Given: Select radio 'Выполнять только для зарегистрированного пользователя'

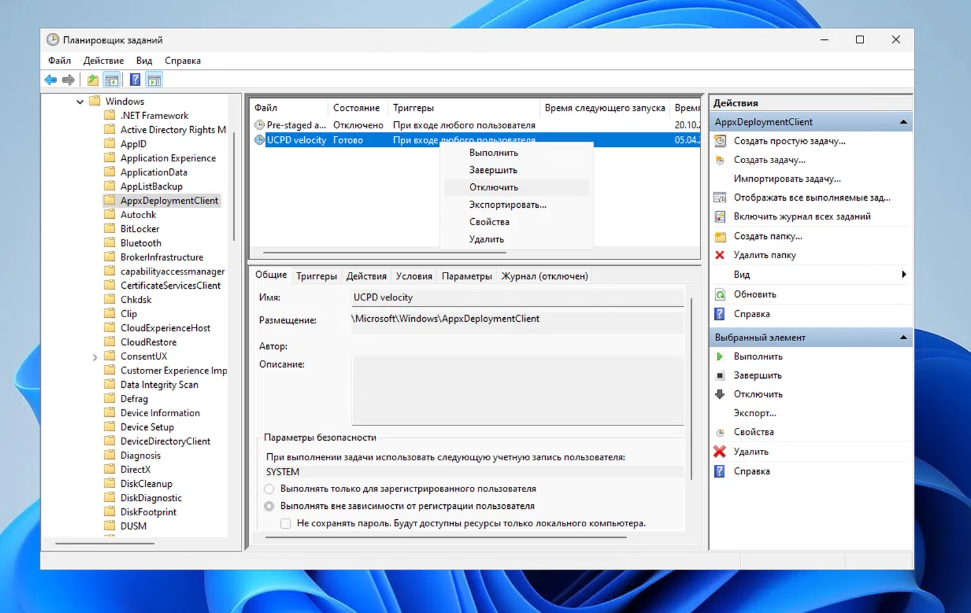Looking at the screenshot, I should [269, 489].
